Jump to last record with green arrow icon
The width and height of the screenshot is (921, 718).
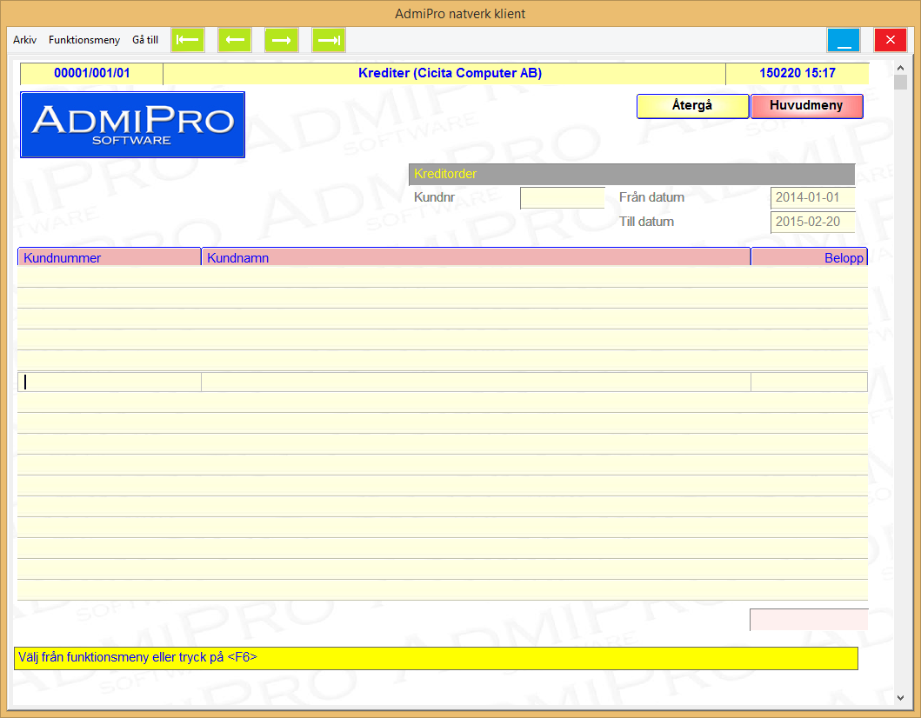tap(329, 40)
